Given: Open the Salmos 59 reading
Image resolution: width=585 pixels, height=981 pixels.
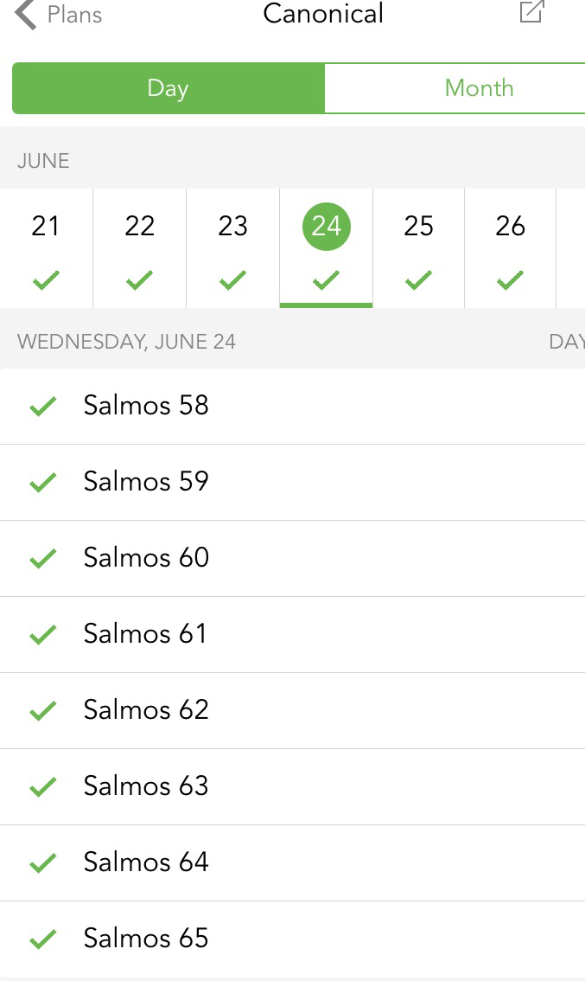Looking at the screenshot, I should click(146, 482).
